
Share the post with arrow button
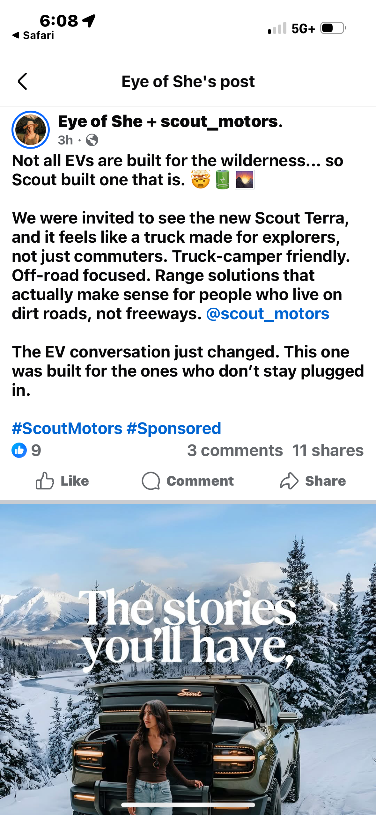pos(313,481)
